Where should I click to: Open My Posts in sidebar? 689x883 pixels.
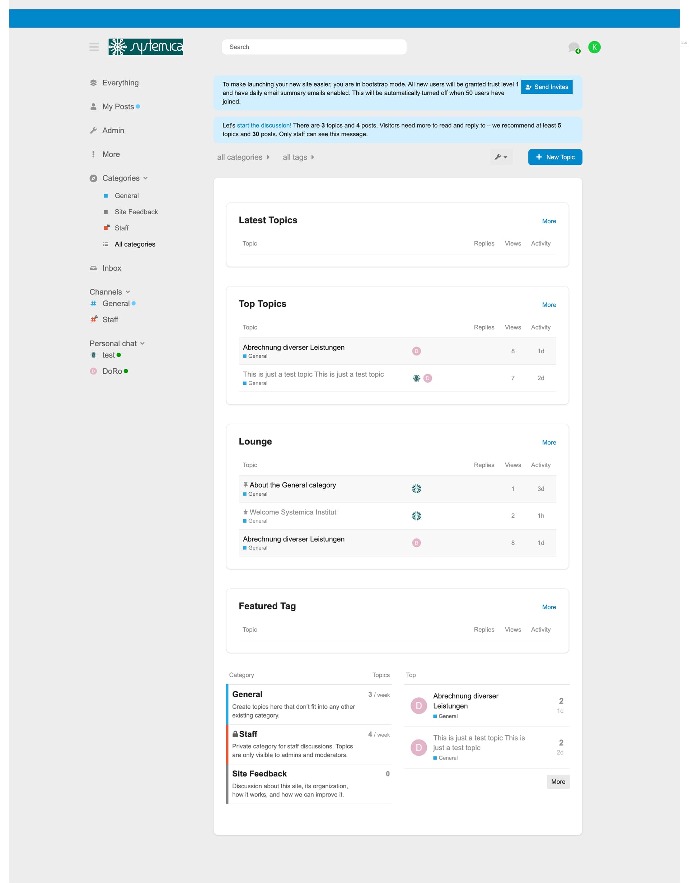pyautogui.click(x=118, y=107)
